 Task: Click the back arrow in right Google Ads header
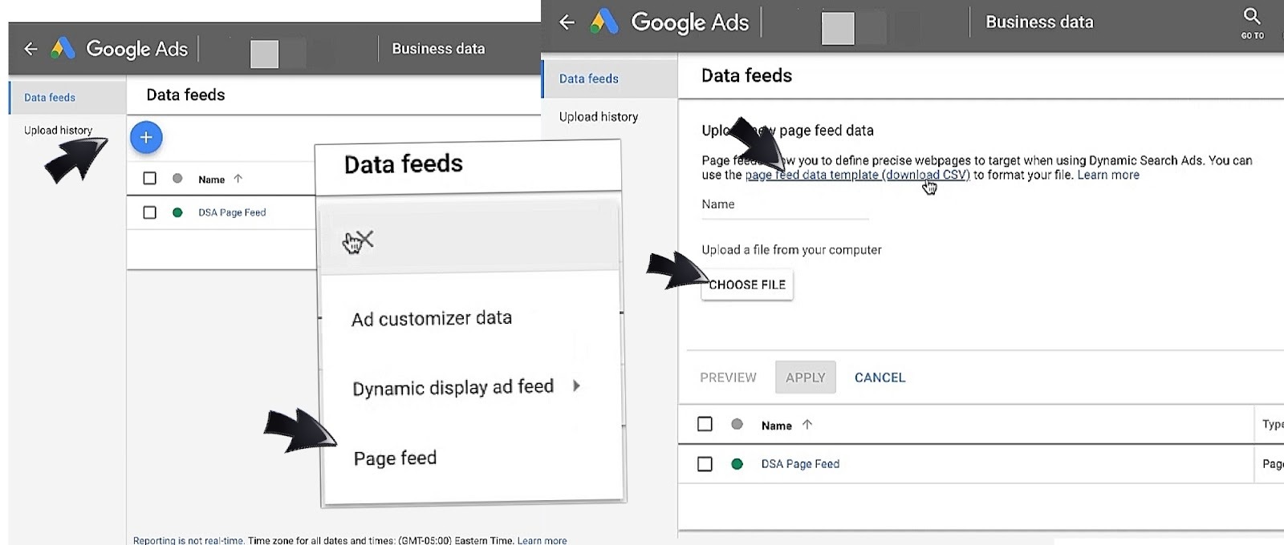[567, 22]
